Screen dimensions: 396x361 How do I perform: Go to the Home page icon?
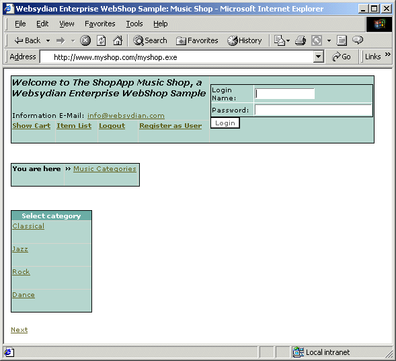point(118,40)
